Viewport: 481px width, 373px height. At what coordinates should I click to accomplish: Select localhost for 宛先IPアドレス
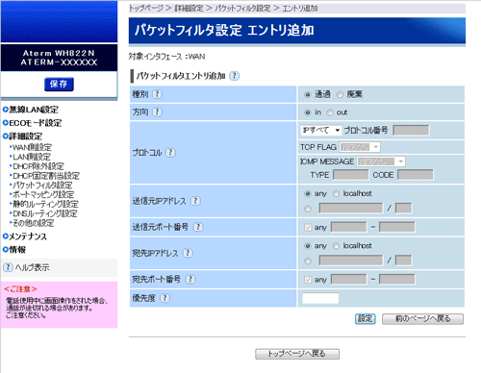tap(336, 246)
